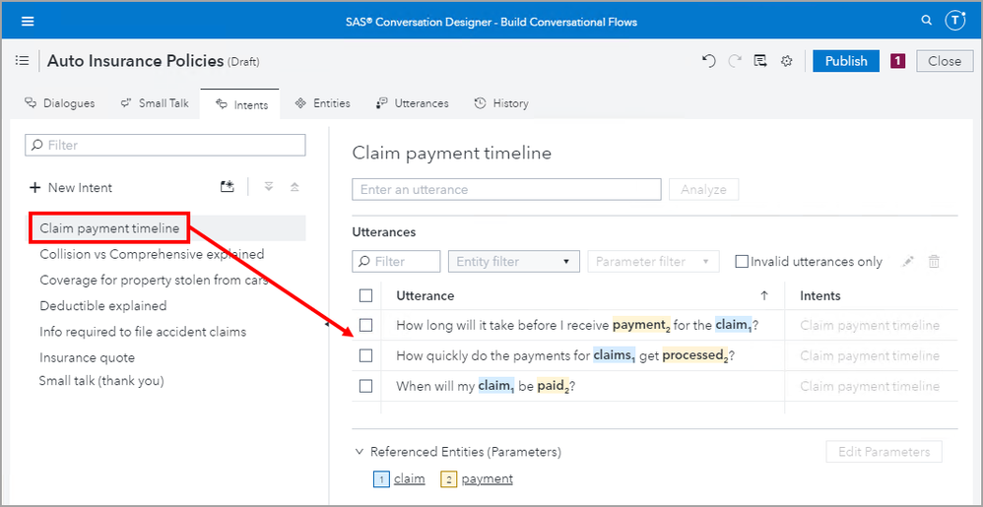Screen dimensions: 983x507
Task: Select the Intents tab
Action: [241, 104]
